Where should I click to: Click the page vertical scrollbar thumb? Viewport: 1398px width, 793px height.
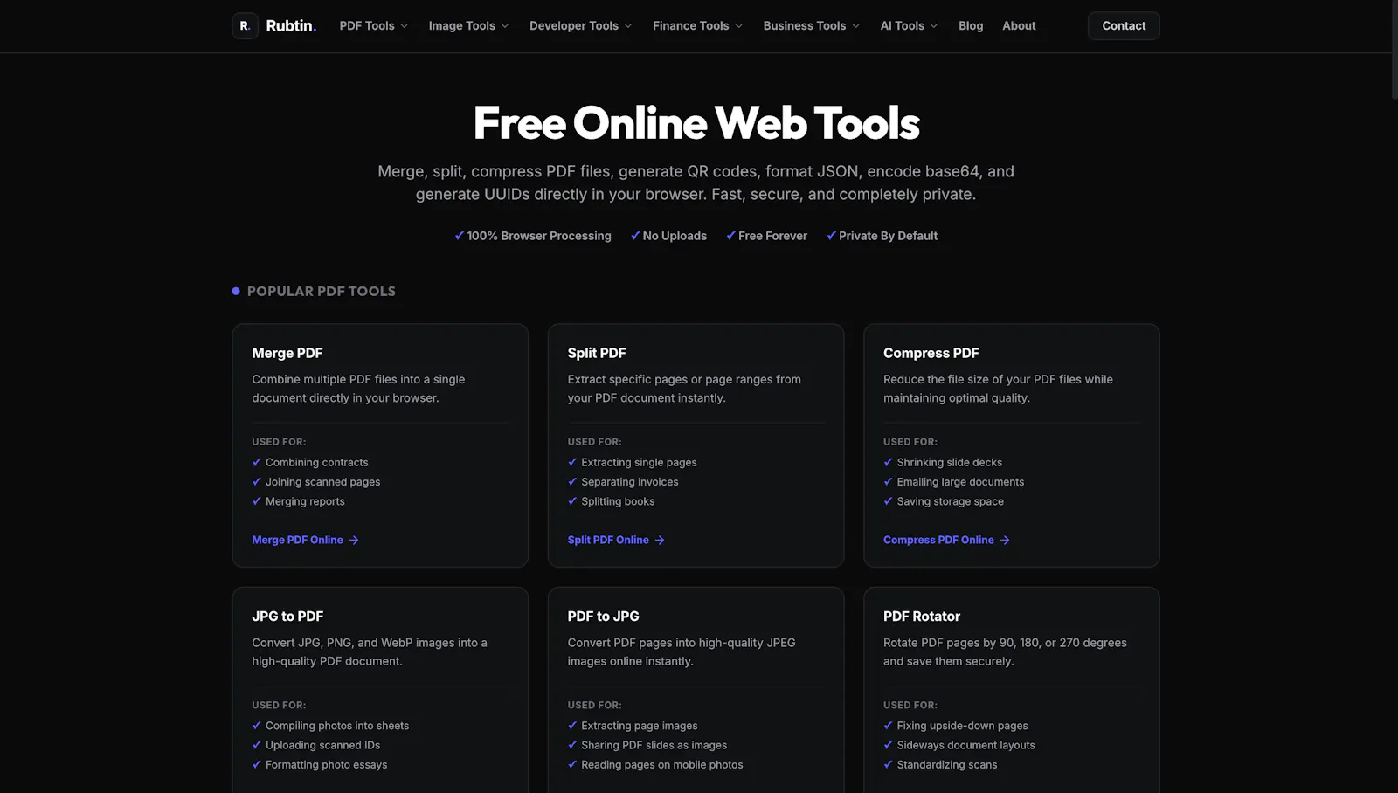pos(1395,50)
